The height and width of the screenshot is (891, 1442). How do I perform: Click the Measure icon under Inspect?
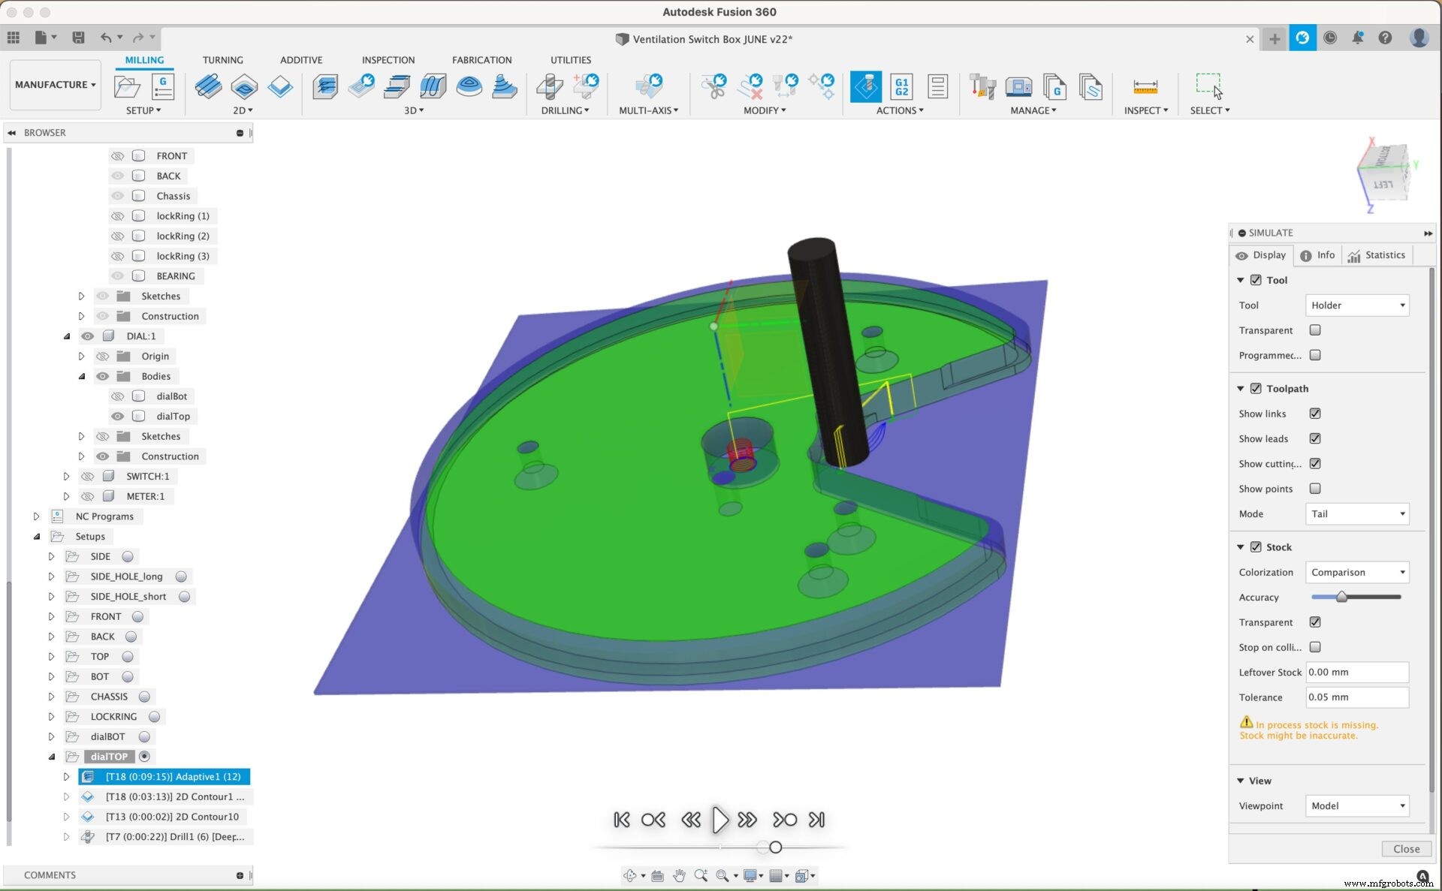click(1145, 87)
